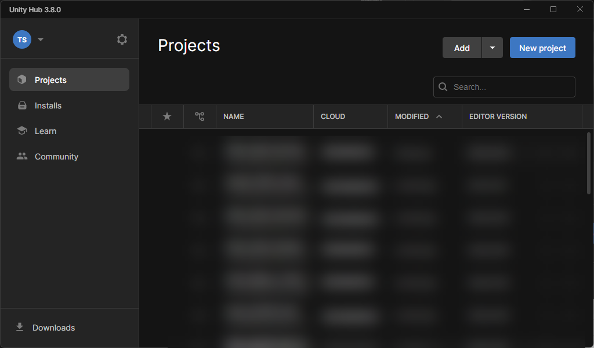Click the Learn graduation cap icon
The image size is (594, 348).
22,131
